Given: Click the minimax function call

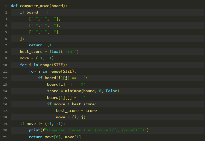Looking at the screenshot, I should [x=73, y=91].
